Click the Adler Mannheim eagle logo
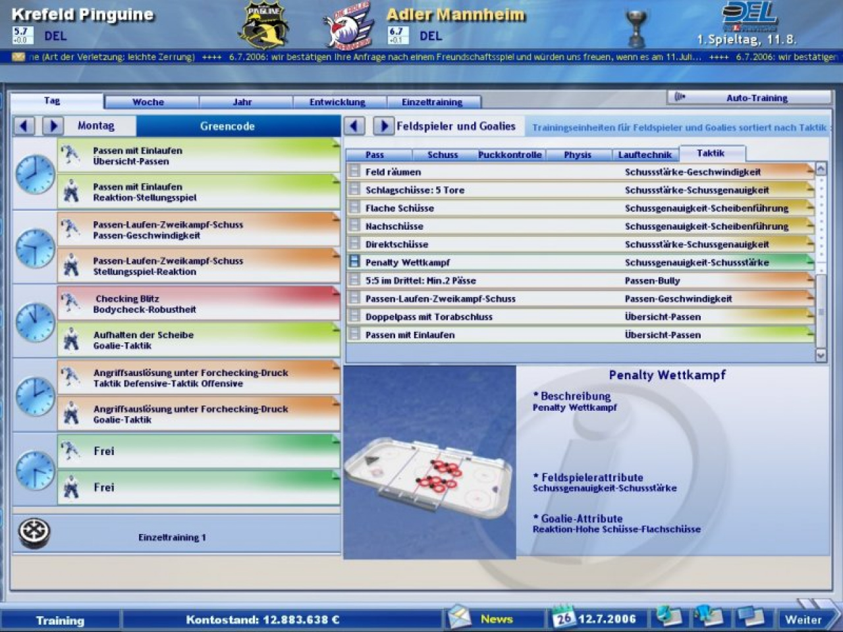 click(349, 26)
